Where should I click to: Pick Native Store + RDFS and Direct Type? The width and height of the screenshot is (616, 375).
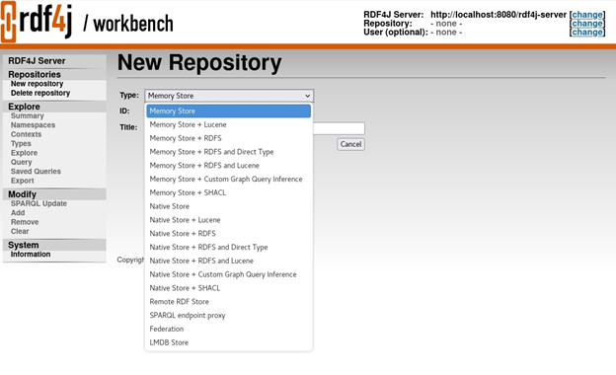(x=229, y=248)
